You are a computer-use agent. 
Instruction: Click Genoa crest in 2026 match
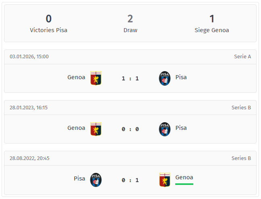95,78
